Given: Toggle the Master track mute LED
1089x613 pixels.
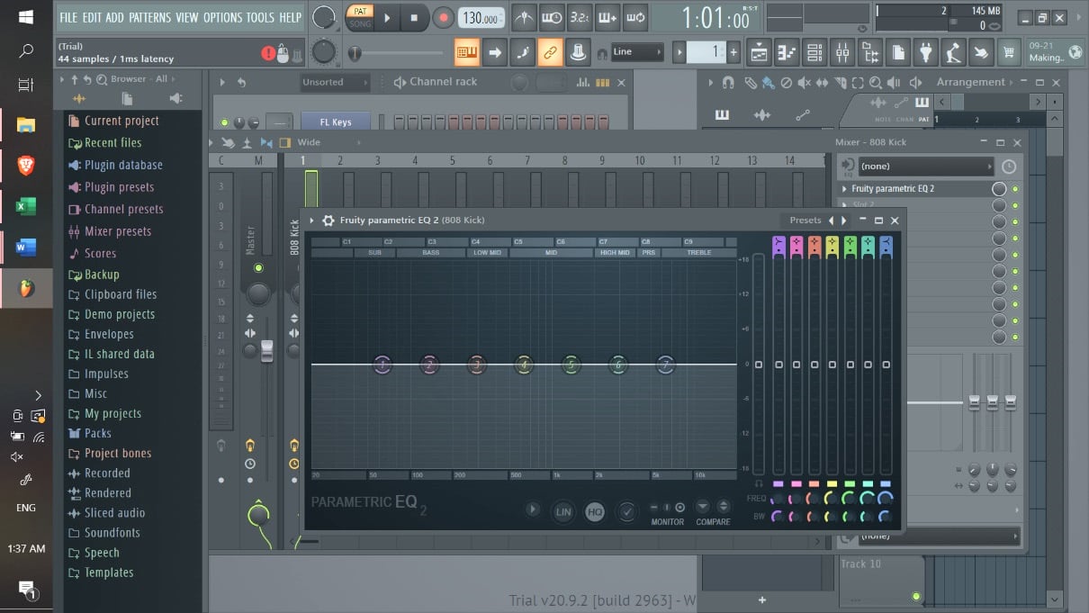Looking at the screenshot, I should [258, 268].
